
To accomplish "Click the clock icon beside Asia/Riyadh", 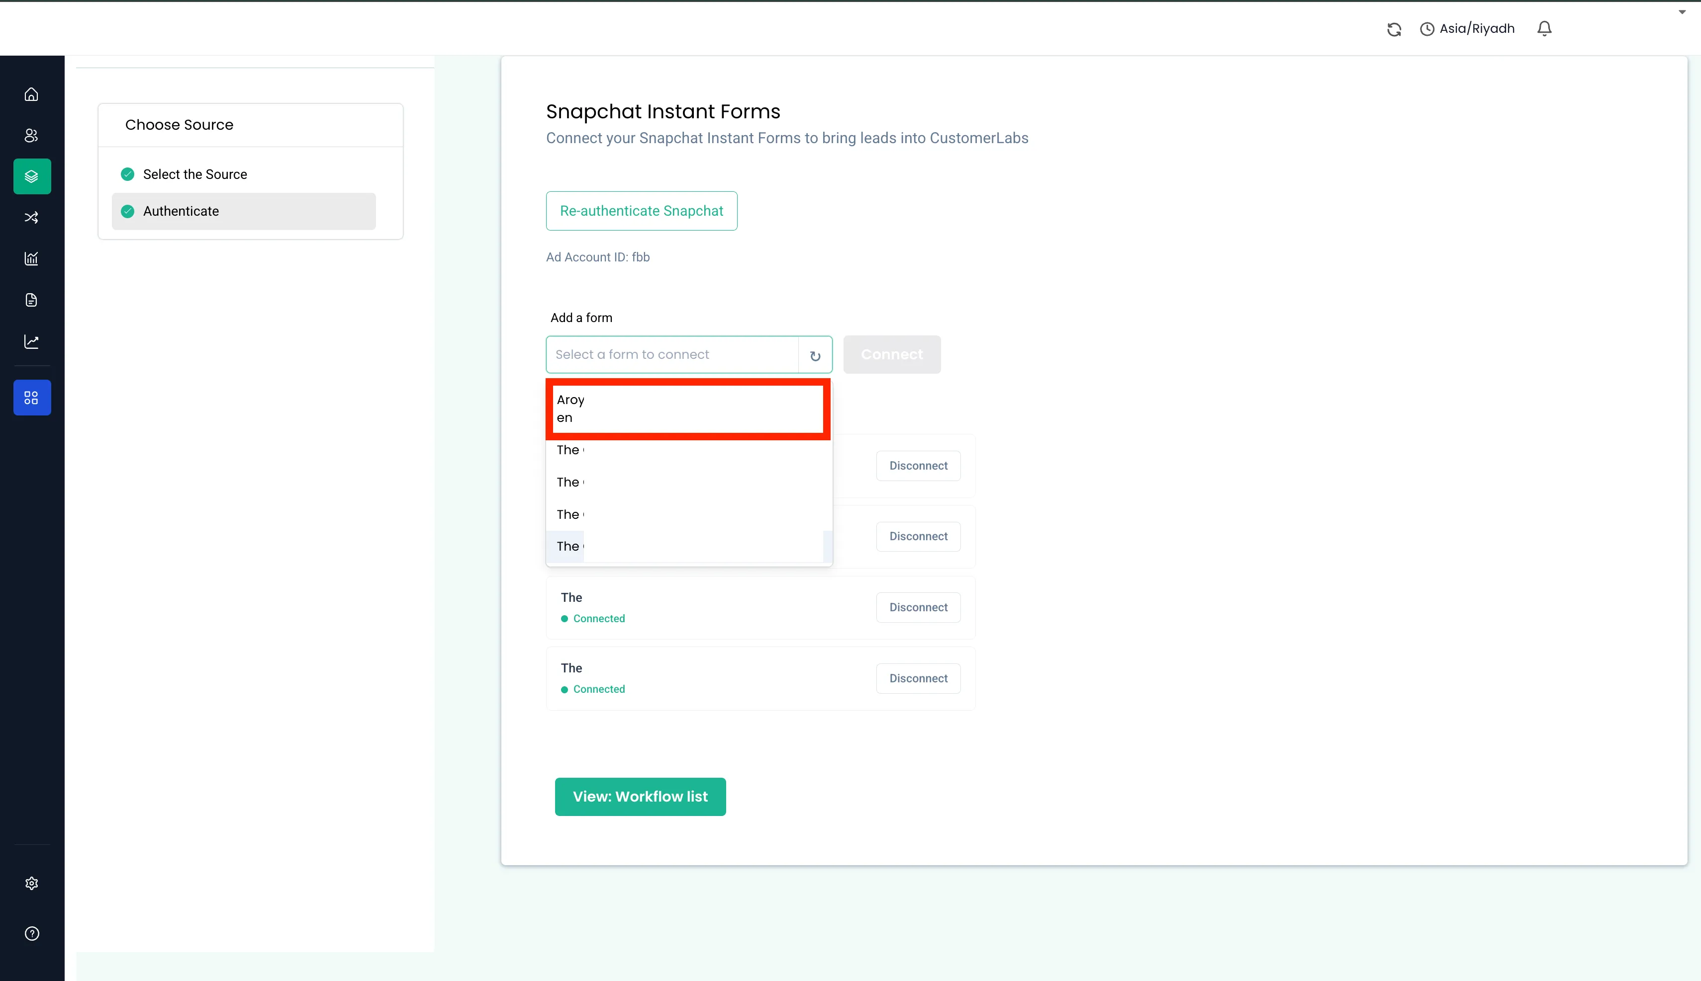I will pos(1427,29).
